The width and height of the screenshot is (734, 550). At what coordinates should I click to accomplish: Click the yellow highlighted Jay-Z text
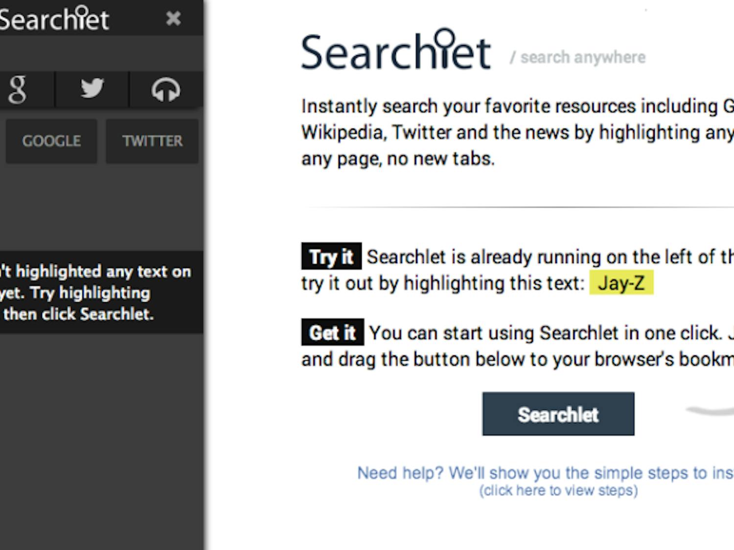point(621,283)
